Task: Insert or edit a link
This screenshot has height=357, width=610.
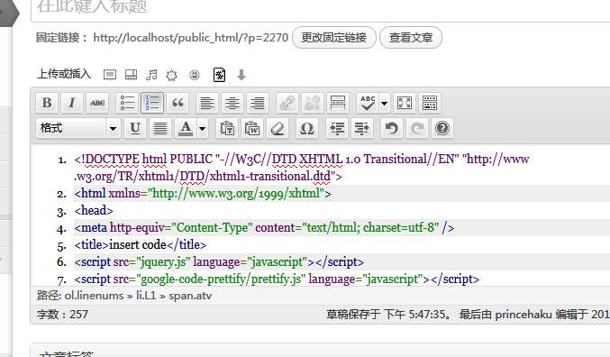Action: pos(287,103)
